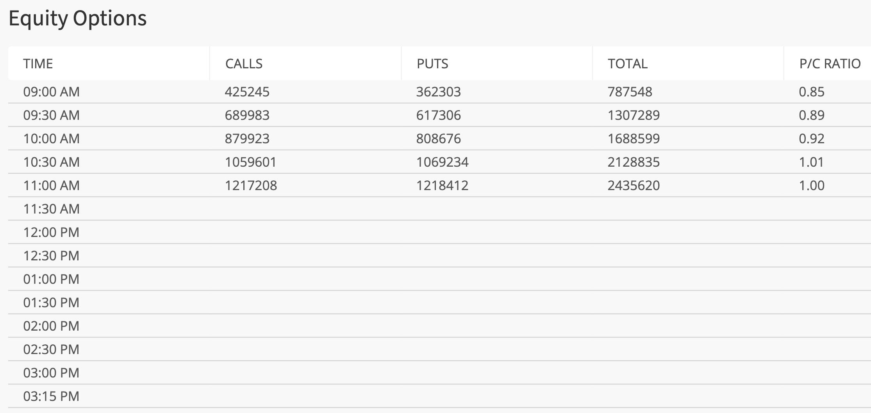This screenshot has width=871, height=413.
Task: Click the 12:00 PM row
Action: point(439,232)
